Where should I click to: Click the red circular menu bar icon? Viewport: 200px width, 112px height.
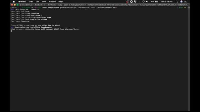(127, 2)
